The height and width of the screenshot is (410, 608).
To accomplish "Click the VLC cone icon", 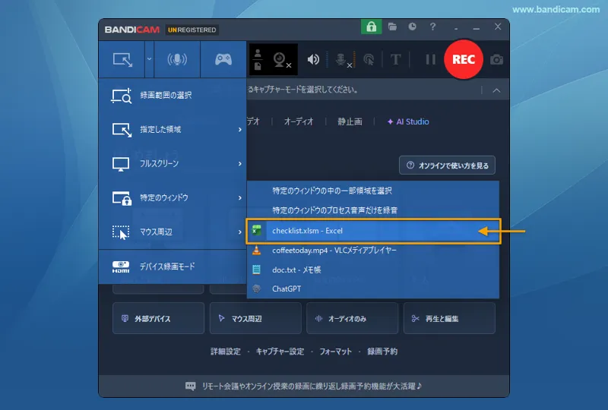I will pyautogui.click(x=256, y=251).
